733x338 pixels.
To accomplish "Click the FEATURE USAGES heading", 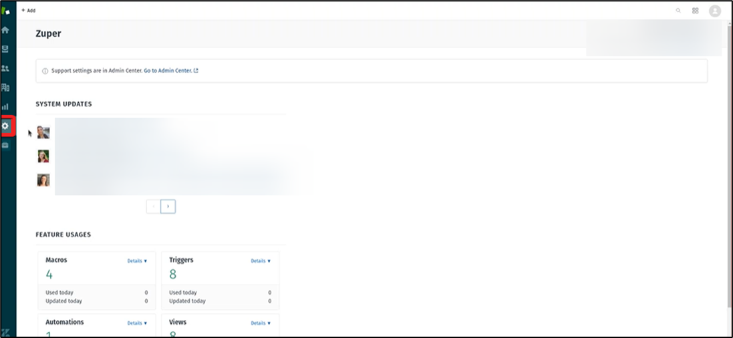I will tap(63, 234).
